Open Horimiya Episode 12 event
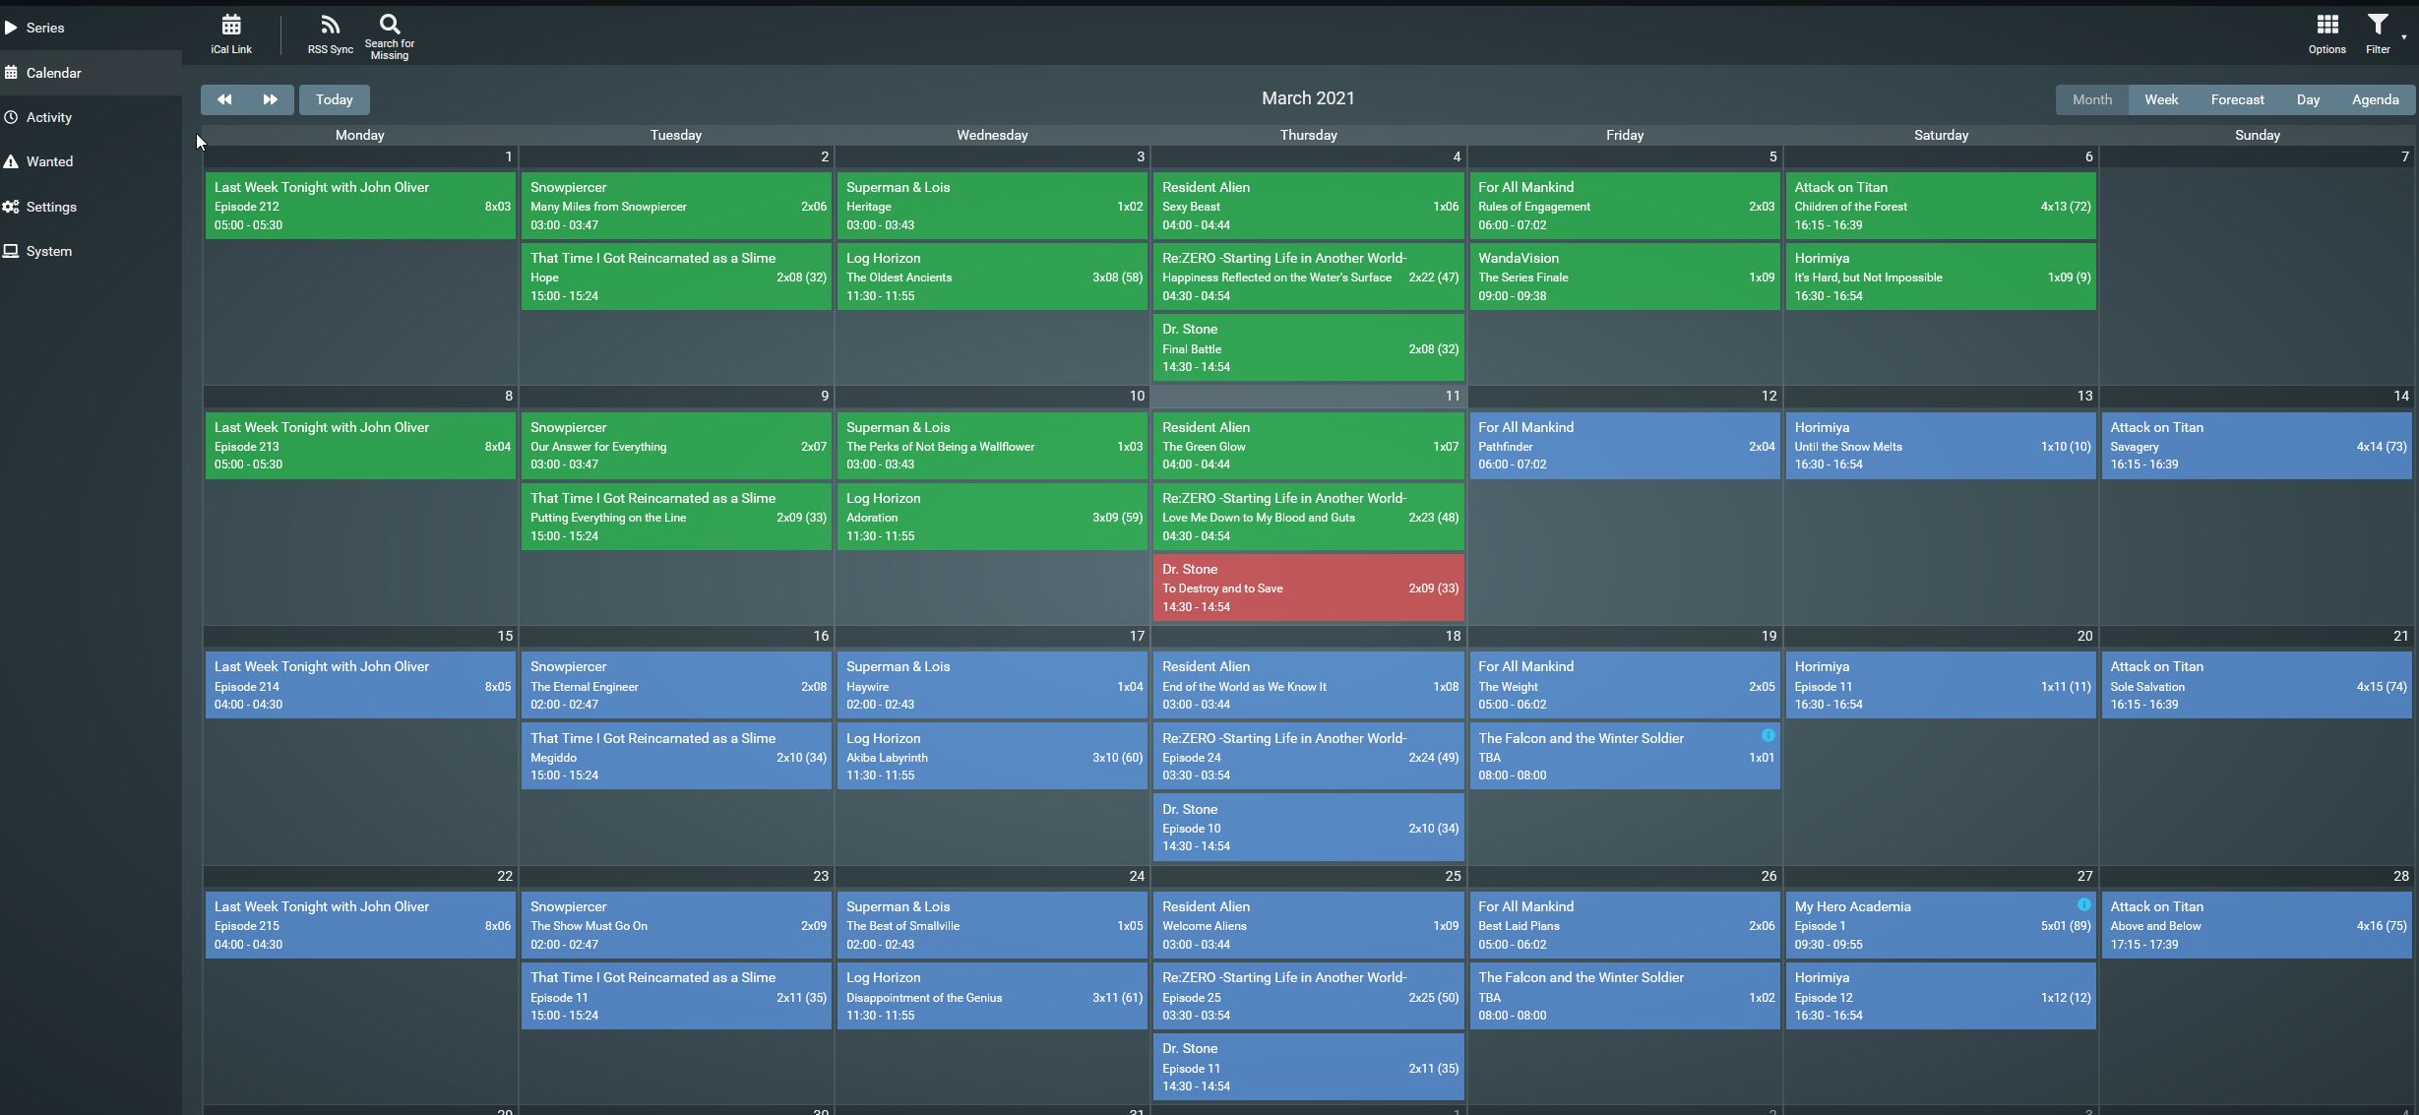 pyautogui.click(x=1940, y=996)
